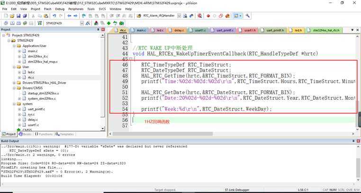
Task: Expand main.c includes in project tree
Action: [x=19, y=51]
